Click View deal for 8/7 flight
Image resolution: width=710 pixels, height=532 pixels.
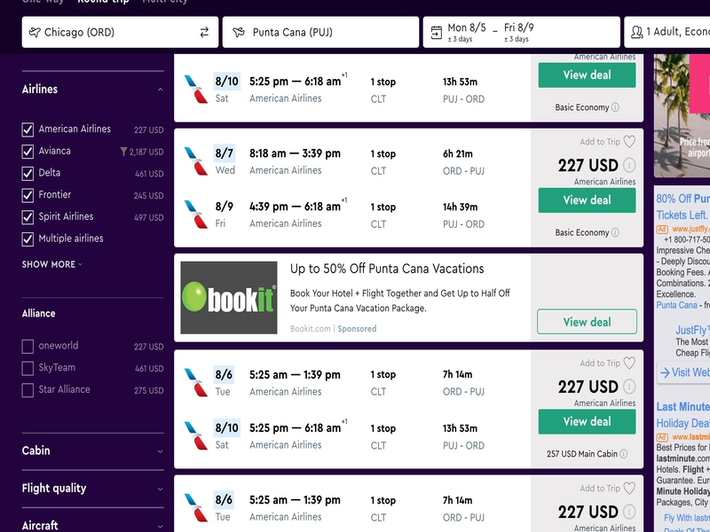587,200
